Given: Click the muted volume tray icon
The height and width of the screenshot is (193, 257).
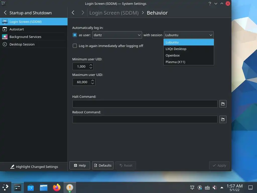Looking at the screenshot, I should click(x=215, y=187).
